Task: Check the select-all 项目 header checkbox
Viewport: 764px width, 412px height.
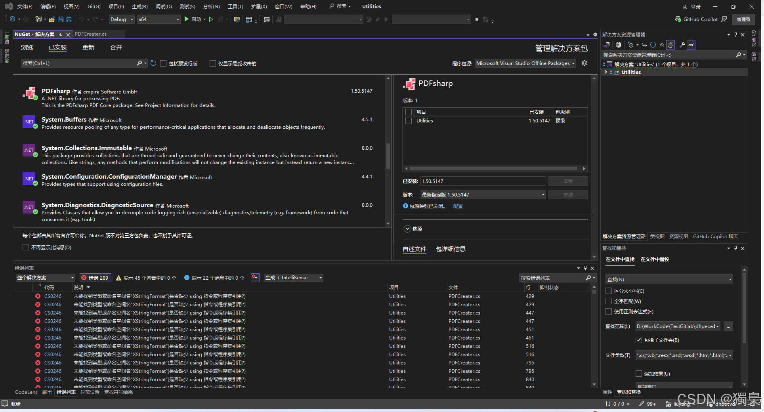Action: (x=409, y=112)
